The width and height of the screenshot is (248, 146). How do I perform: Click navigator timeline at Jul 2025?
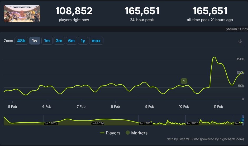point(192,123)
